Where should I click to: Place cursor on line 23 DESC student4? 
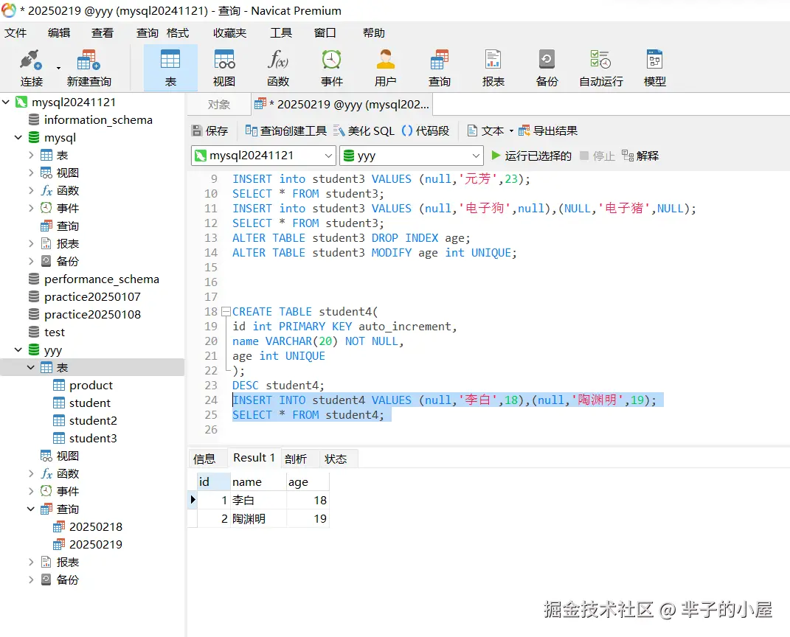click(278, 385)
